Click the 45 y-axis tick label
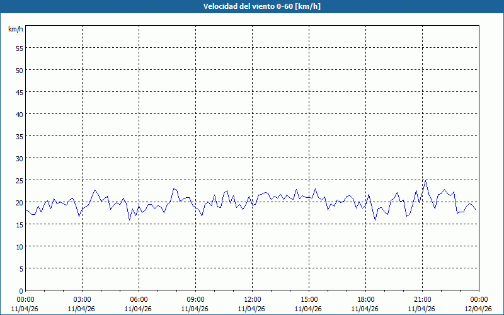This screenshot has width=504, height=315. click(19, 92)
